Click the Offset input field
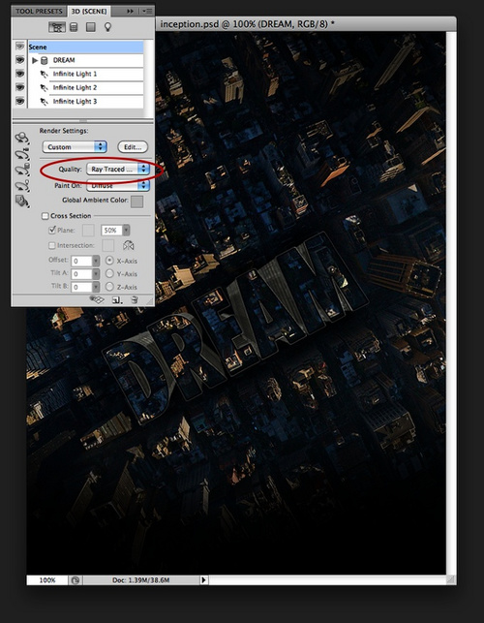 tap(81, 261)
